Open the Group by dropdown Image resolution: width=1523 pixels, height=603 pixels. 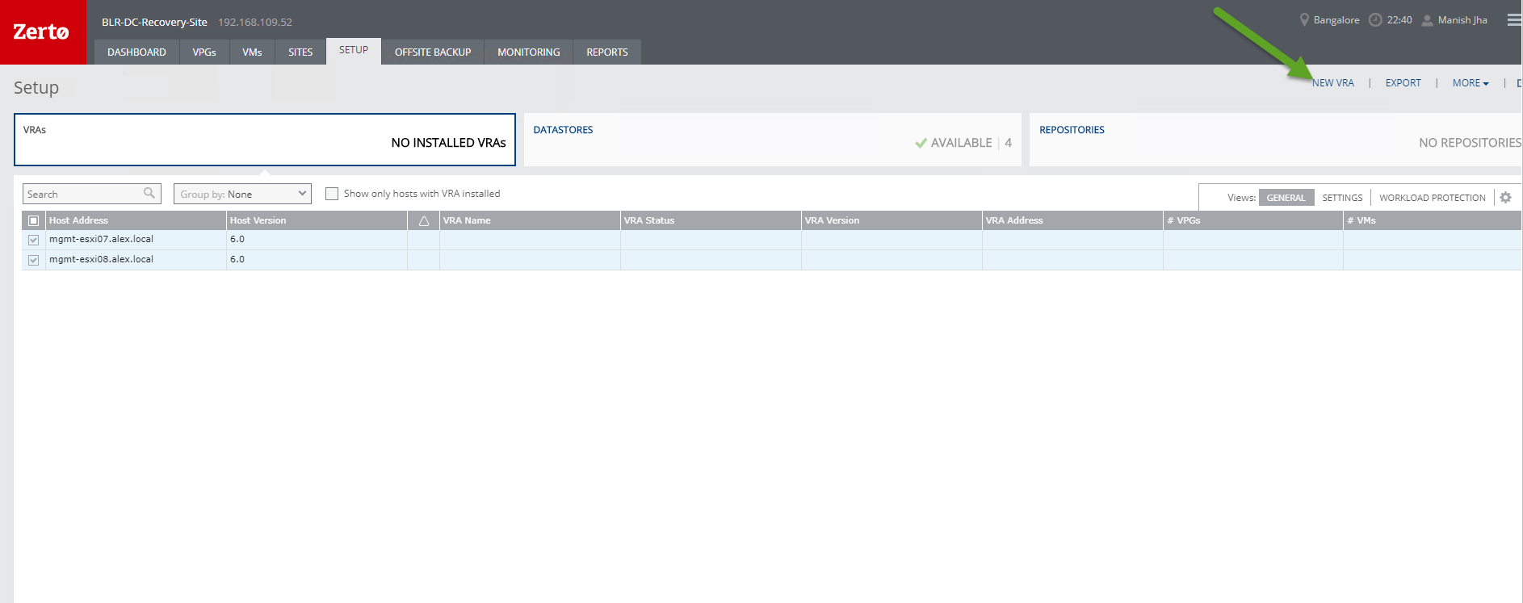(242, 194)
